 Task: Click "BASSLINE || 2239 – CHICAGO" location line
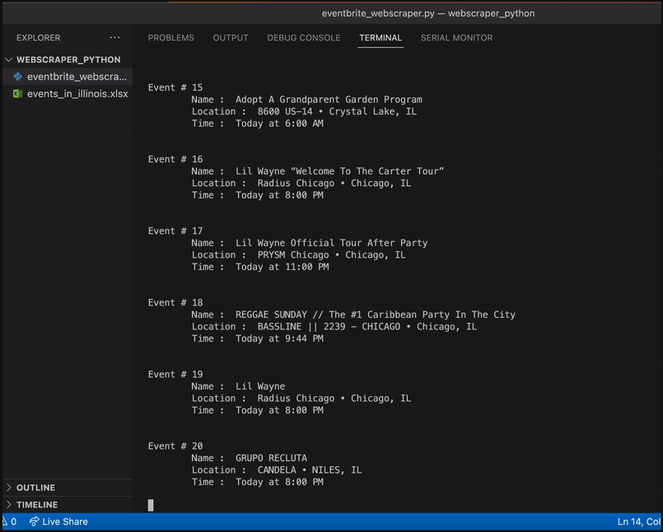[367, 326]
